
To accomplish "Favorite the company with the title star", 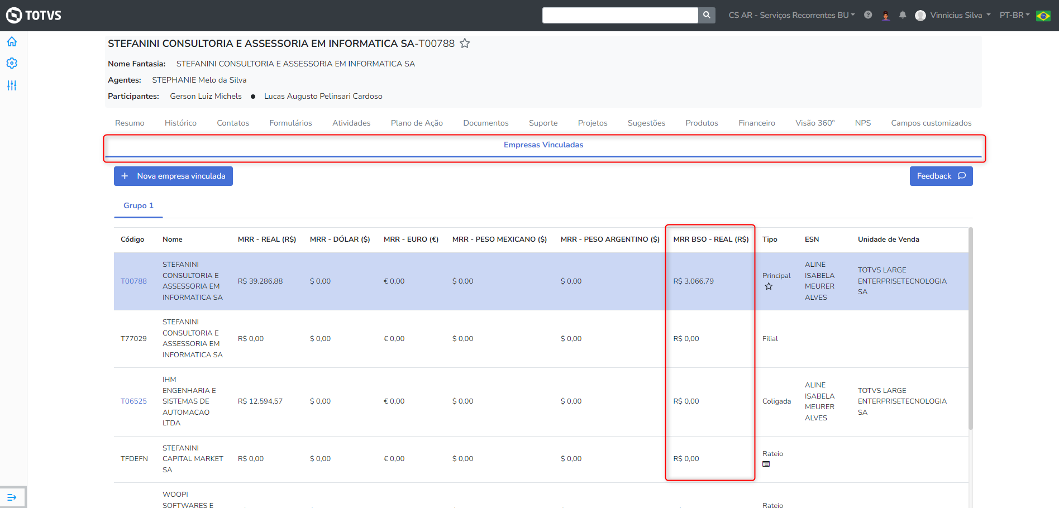I will click(x=465, y=43).
